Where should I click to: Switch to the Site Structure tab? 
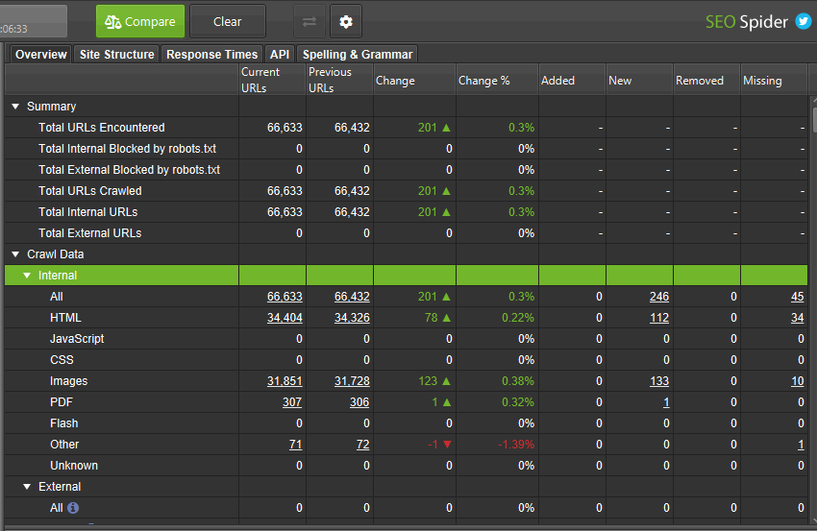pyautogui.click(x=116, y=55)
